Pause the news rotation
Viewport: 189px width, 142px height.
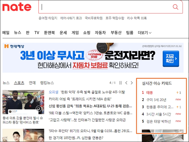tap(120, 83)
